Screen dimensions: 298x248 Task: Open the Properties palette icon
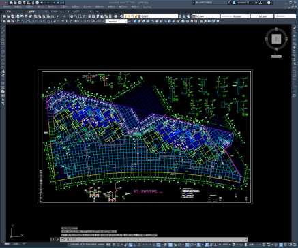coord(89,16)
